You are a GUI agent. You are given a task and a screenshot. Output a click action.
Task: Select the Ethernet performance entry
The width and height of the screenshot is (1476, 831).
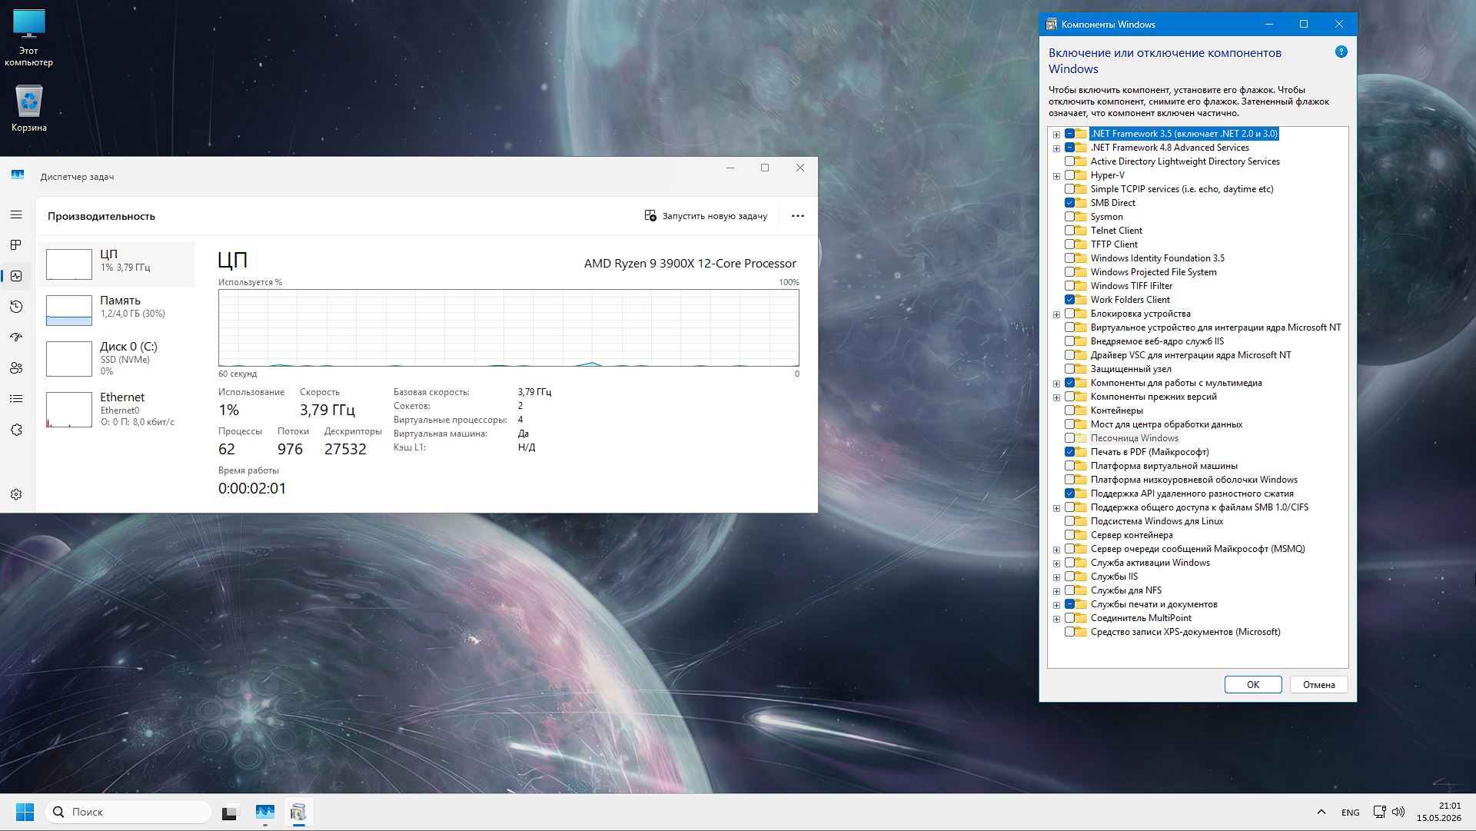(x=117, y=409)
